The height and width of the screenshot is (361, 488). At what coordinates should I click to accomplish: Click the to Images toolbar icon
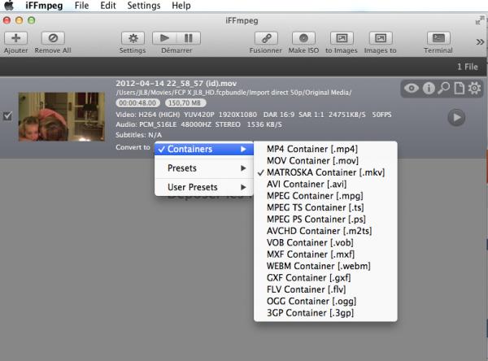[x=342, y=38]
